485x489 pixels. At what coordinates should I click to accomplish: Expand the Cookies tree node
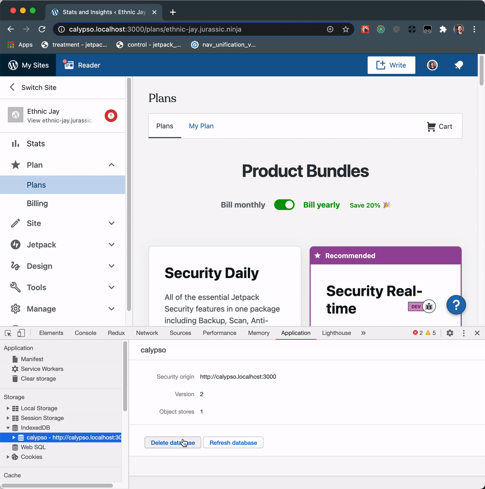tap(8, 457)
